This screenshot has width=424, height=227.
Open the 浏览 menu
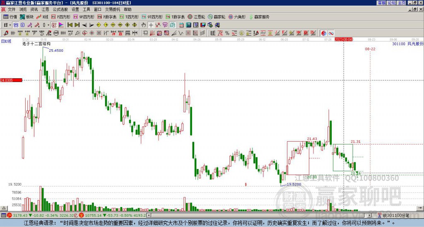pos(23,10)
